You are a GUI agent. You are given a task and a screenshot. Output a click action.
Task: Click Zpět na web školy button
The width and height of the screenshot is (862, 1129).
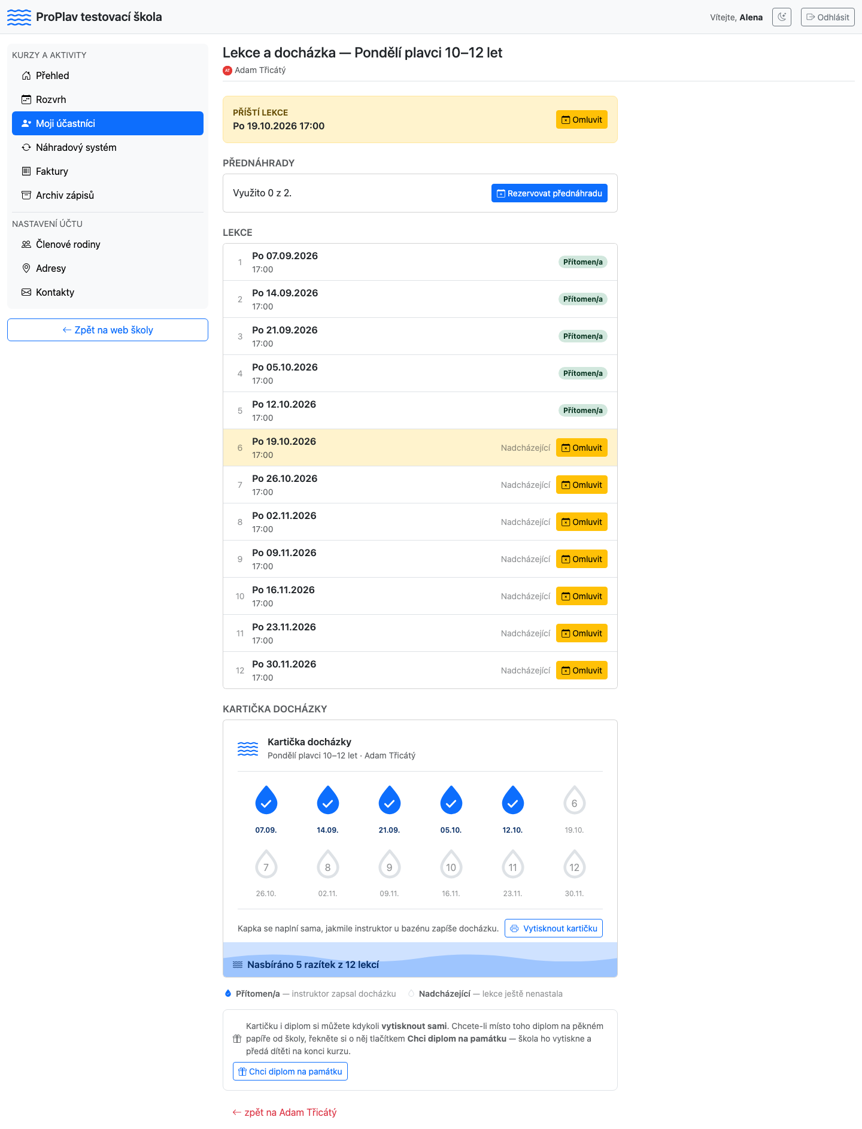point(108,330)
